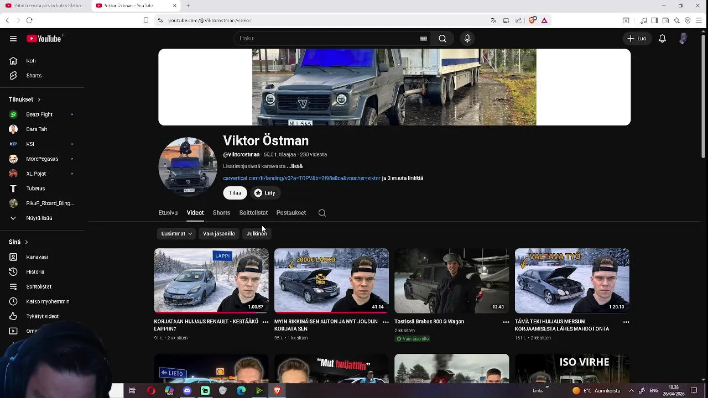The image size is (708, 398).
Task: Search within the channel magnifier icon
Action: pos(322,213)
